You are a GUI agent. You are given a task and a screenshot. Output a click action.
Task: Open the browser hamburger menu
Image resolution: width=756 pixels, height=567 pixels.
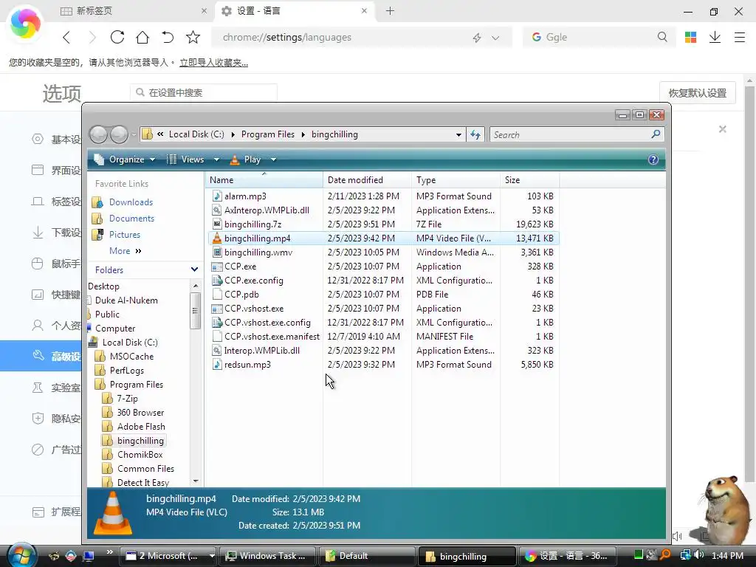pyautogui.click(x=740, y=37)
